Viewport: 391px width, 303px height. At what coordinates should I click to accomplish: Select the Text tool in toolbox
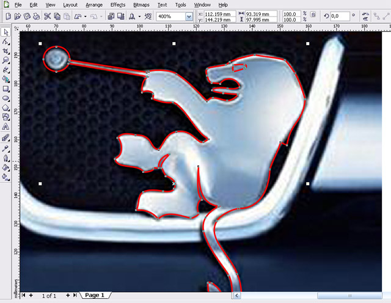[5, 126]
